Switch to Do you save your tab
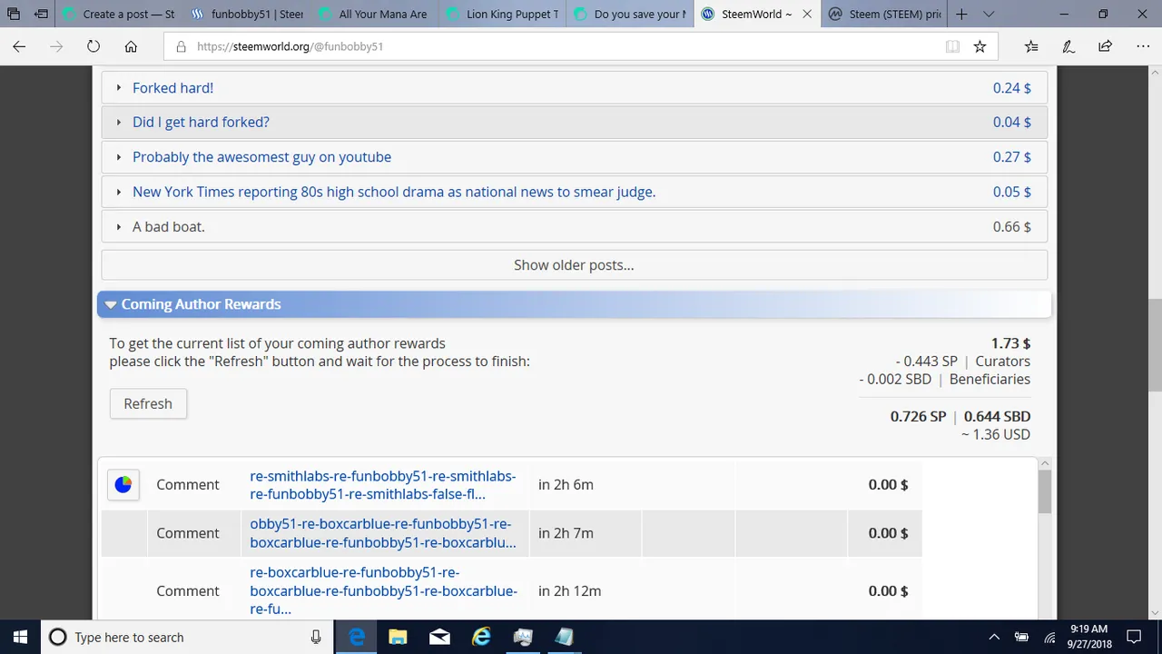Image resolution: width=1162 pixels, height=654 pixels. (x=630, y=14)
